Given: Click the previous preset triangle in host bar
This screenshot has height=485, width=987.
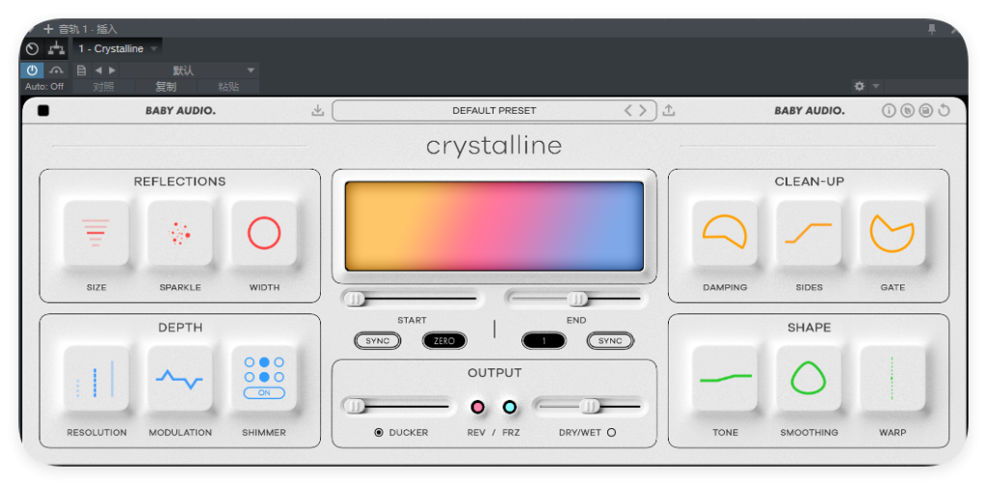Looking at the screenshot, I should 97,70.
